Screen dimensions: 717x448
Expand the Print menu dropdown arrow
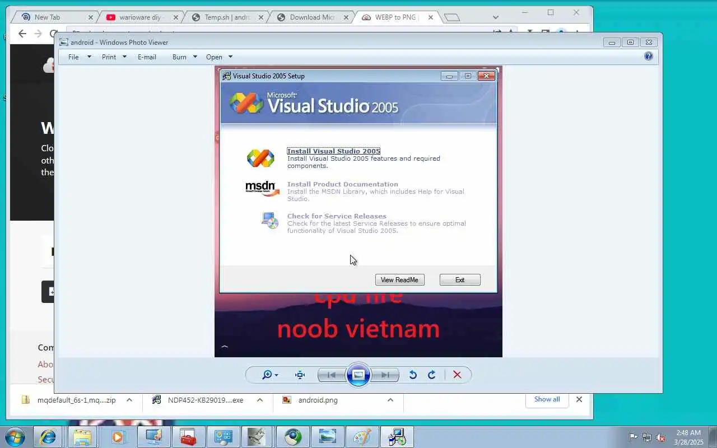(x=124, y=57)
